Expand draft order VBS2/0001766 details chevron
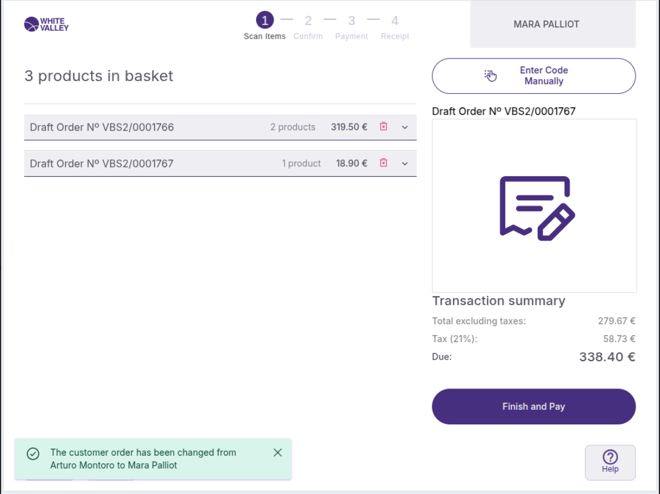 (405, 128)
